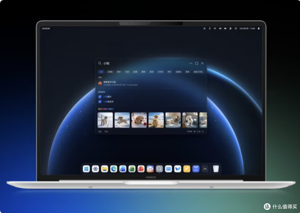Open the notification bell in status bar
The height and width of the screenshot is (213, 300).
[x=259, y=28]
